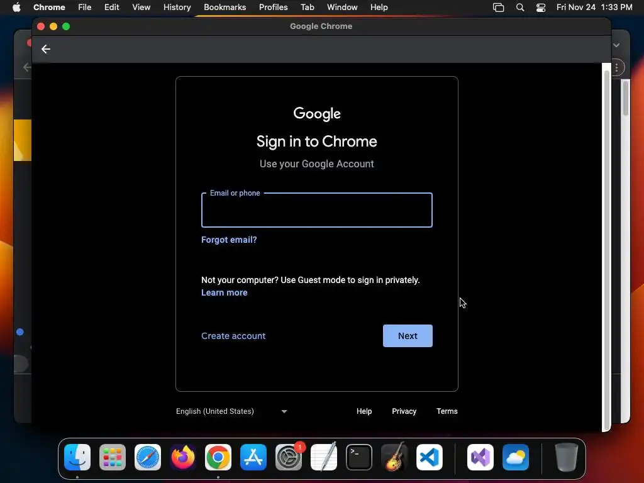Click the Next button
This screenshot has height=483, width=644.
pos(408,336)
